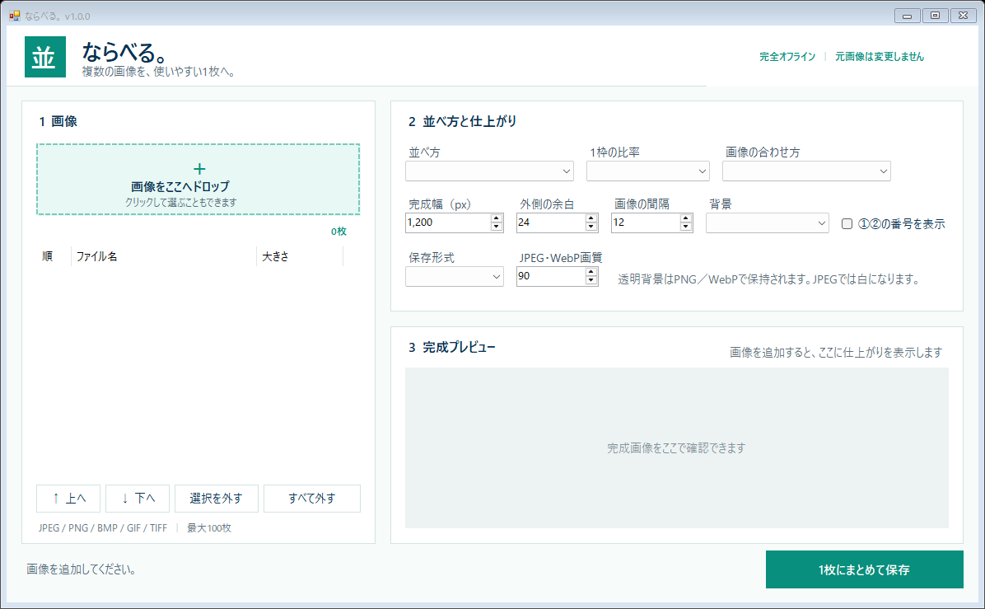Click the 完成プレビュー preview area
The height and width of the screenshot is (609, 985).
coord(676,447)
